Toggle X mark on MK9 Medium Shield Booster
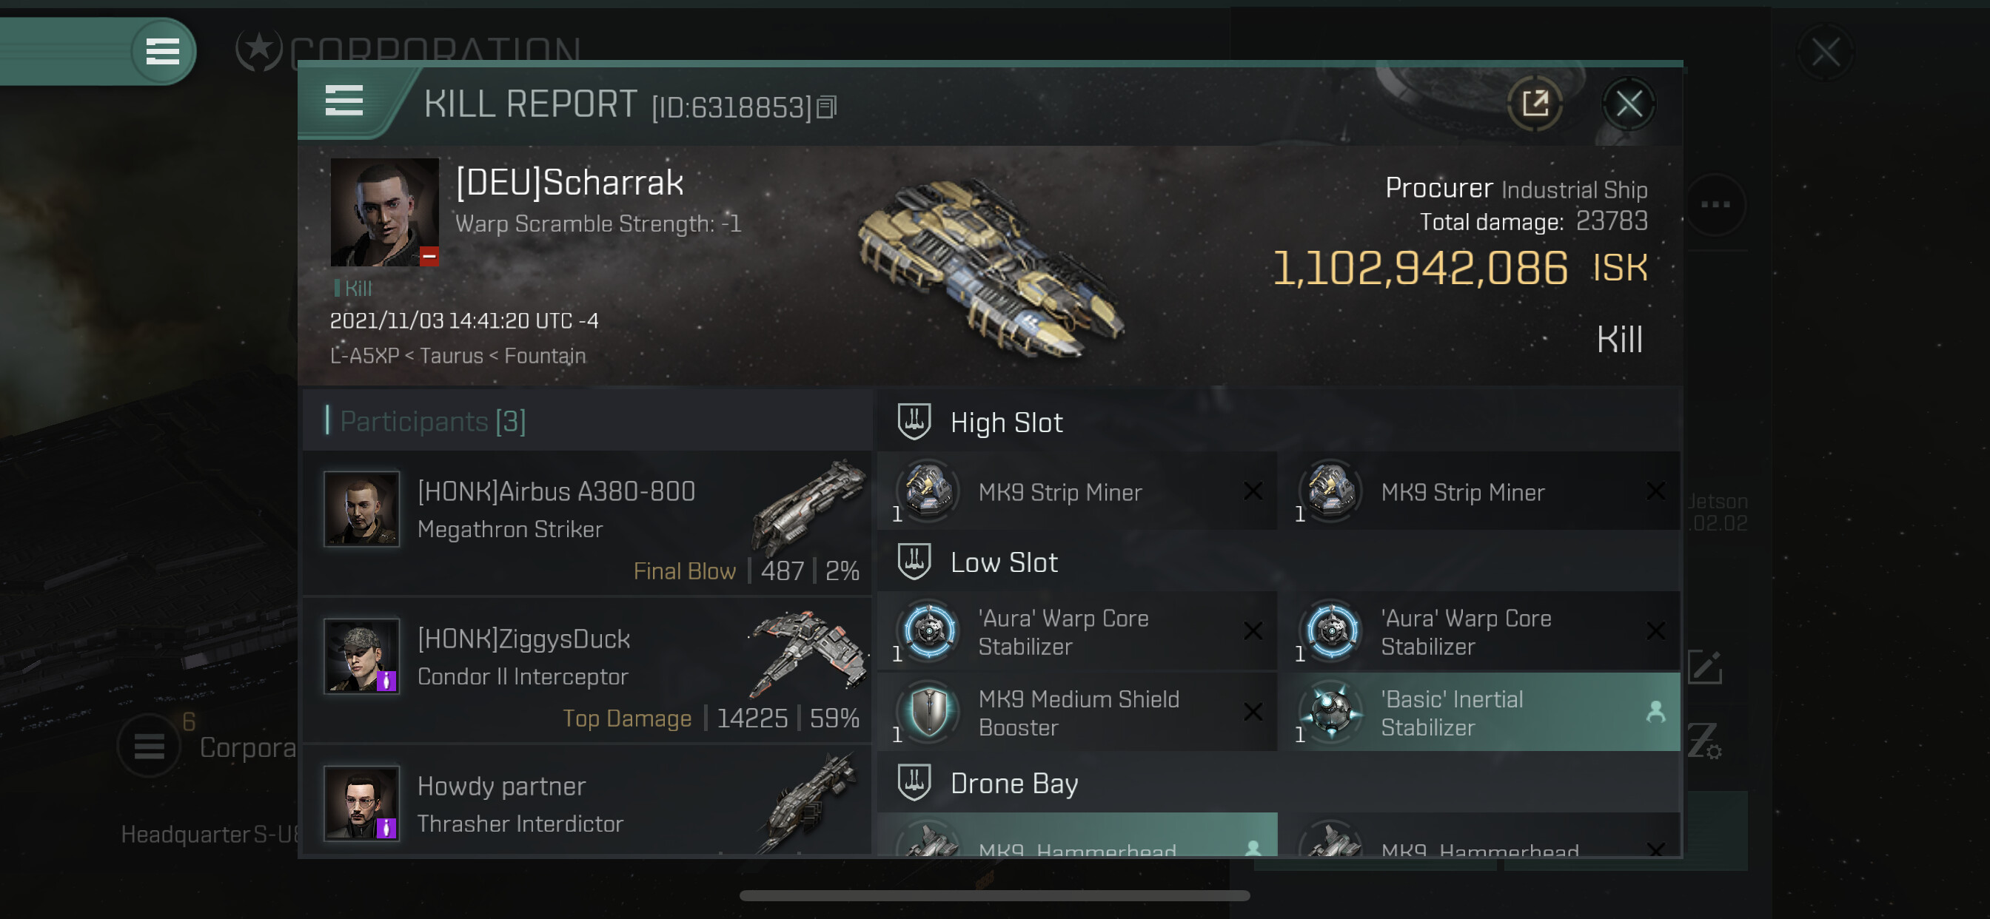Viewport: 1990px width, 919px height. (1252, 711)
